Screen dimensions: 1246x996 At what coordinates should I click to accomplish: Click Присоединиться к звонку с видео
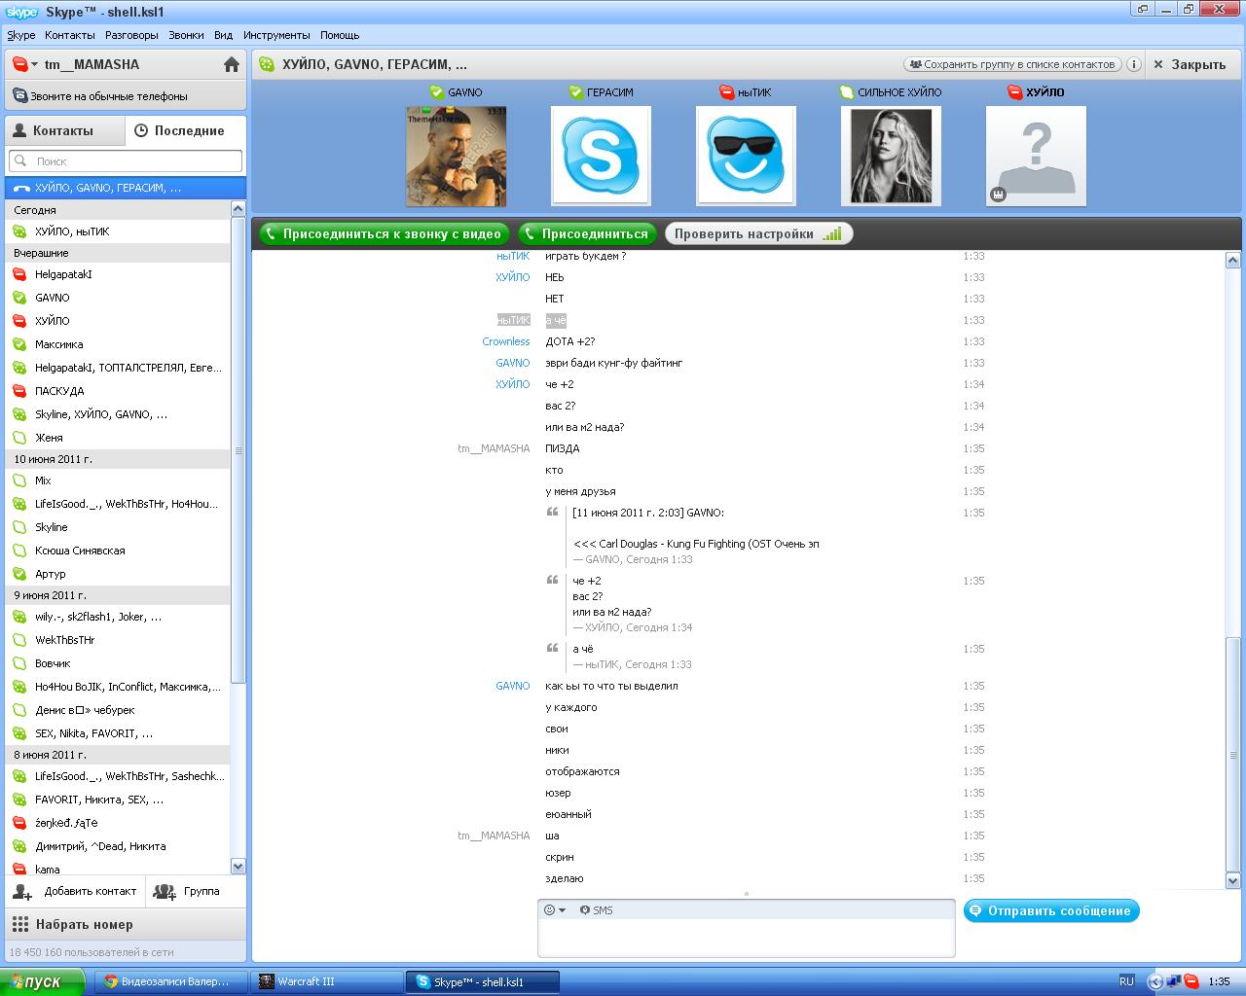point(383,233)
